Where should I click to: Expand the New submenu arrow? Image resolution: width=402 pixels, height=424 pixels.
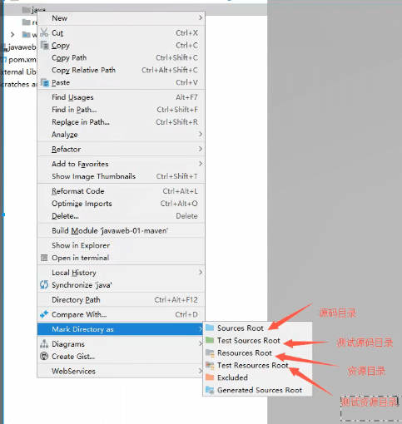coord(201,17)
